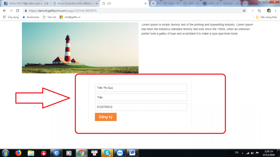
Task: Launch Microsoft Word from the taskbar
Action: click(133, 153)
